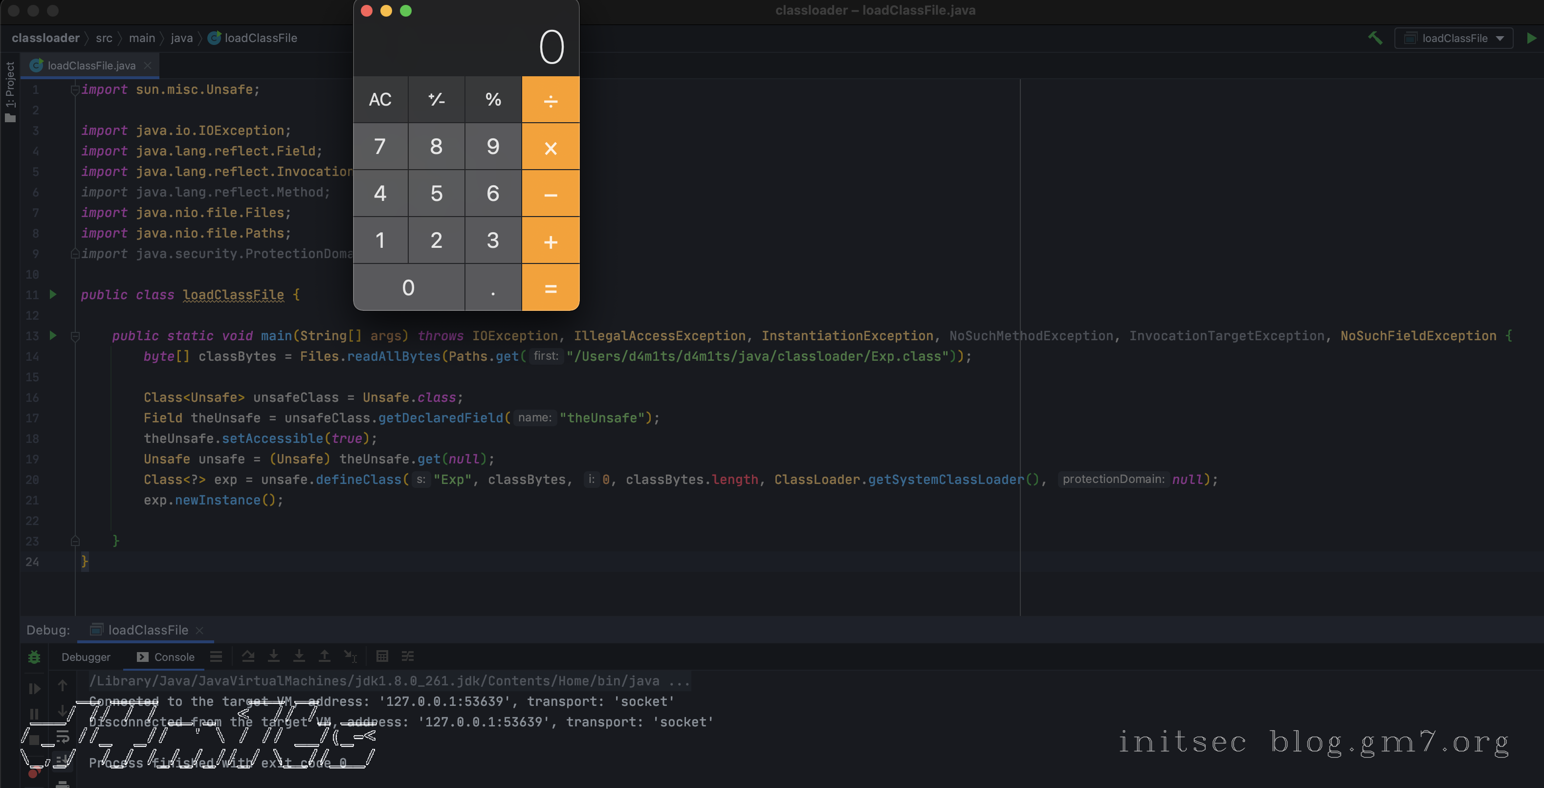The image size is (1544, 788).
Task: Click the Show Execution Point icon
Action: point(216,656)
